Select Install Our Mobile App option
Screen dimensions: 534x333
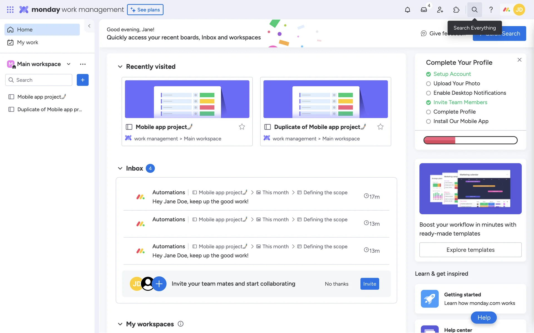point(428,121)
